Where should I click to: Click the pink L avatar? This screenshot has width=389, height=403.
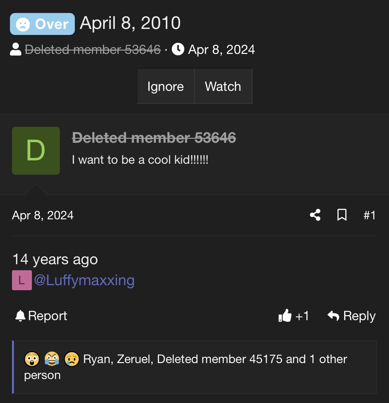tap(22, 280)
